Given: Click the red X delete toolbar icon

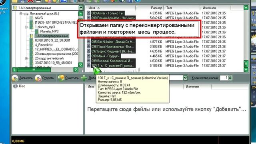Looking at the screenshot, I should coord(30,1).
